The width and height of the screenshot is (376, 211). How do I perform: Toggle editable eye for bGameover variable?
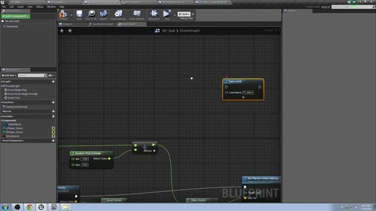(53, 136)
